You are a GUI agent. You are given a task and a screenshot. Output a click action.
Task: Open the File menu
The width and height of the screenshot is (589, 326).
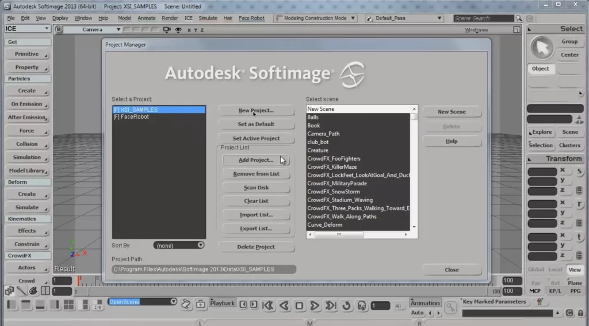tap(11, 18)
